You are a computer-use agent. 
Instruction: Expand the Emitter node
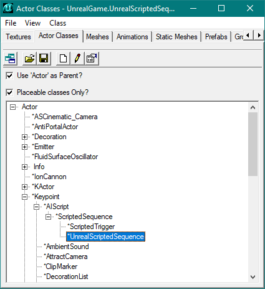[24, 147]
